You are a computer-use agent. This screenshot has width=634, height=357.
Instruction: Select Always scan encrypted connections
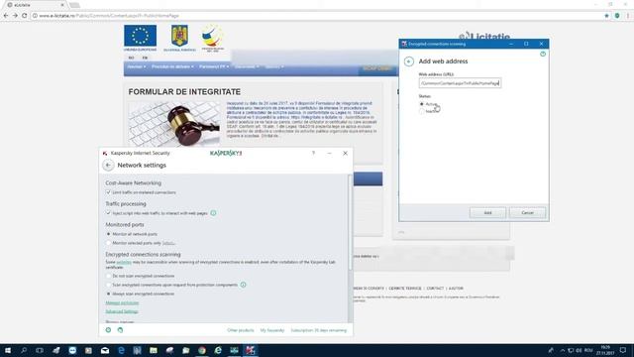108,294
